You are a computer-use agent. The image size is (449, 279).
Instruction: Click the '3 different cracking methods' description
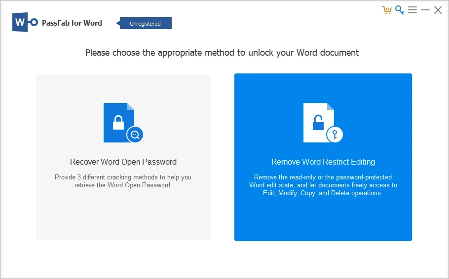[x=123, y=181]
